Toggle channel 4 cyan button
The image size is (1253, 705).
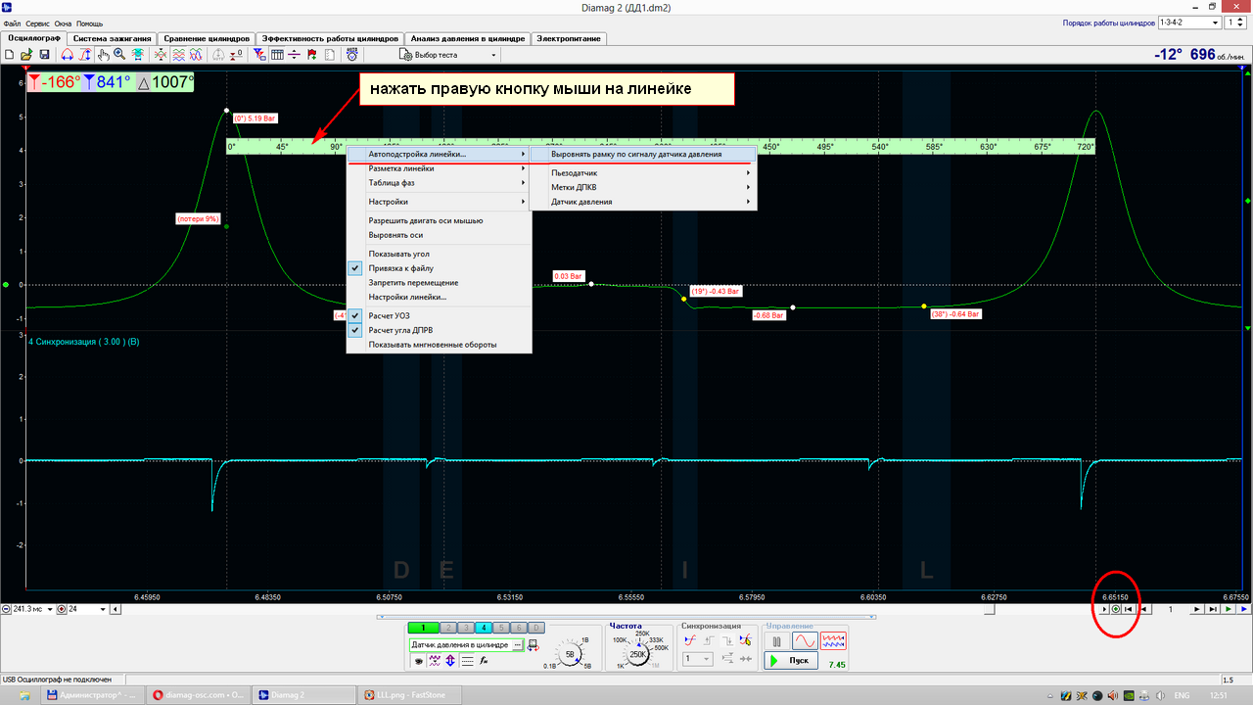pos(485,627)
